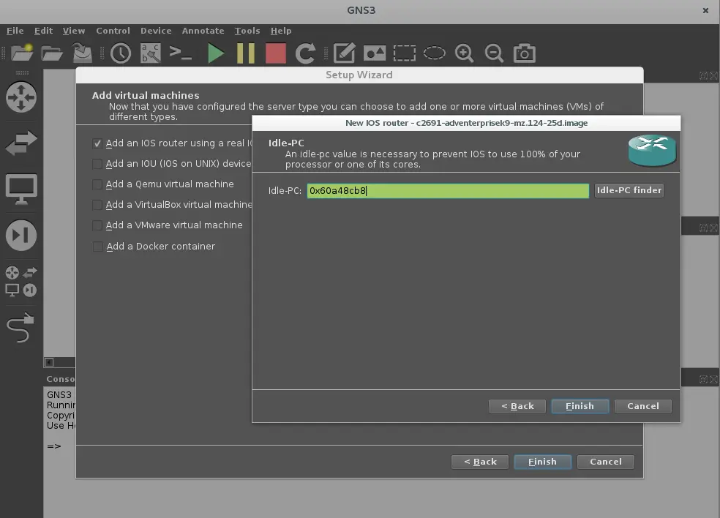Image resolution: width=720 pixels, height=518 pixels.
Task: Close the GNS3 main window
Action: point(705,10)
